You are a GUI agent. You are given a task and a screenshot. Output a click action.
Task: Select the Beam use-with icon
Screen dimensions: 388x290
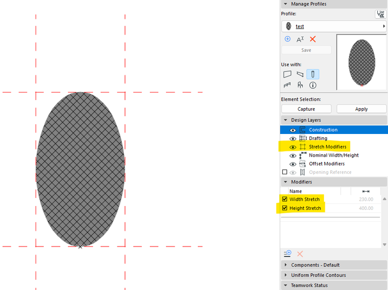[x=300, y=74]
